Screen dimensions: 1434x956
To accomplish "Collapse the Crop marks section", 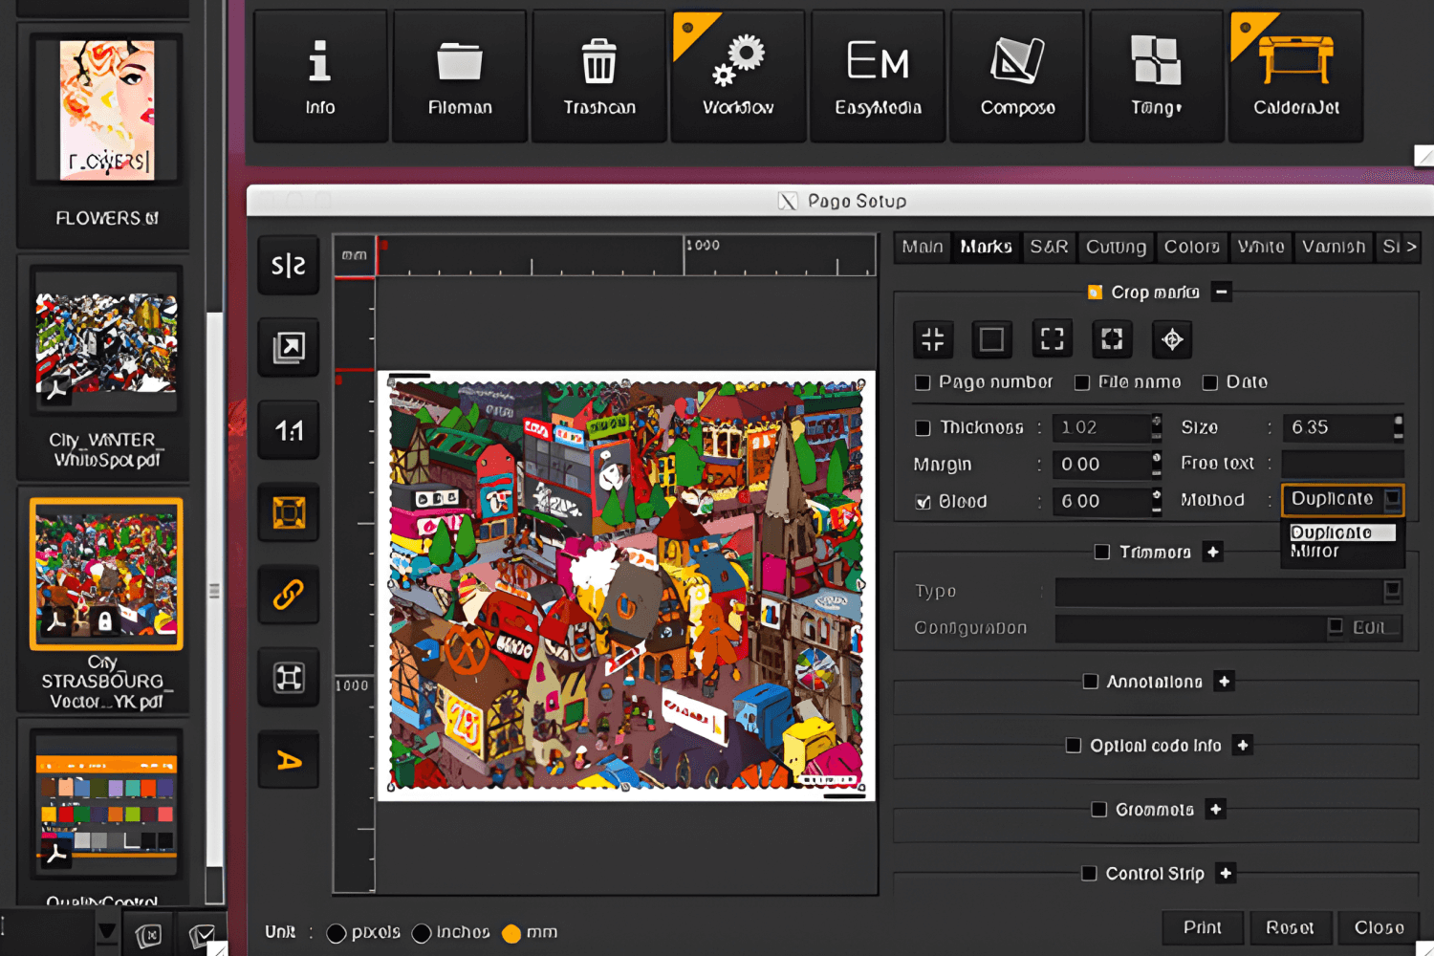I will 1222,292.
